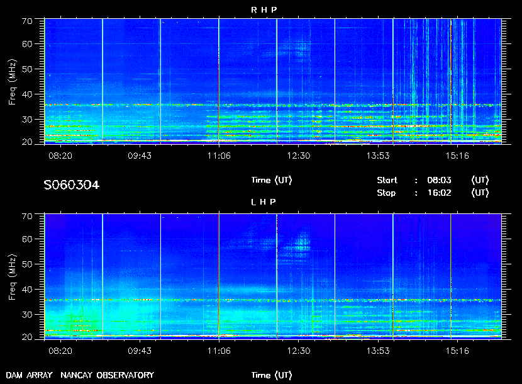This screenshot has width=522, height=384.
Task: Click the "L H P" plot title
Action: pyautogui.click(x=264, y=201)
